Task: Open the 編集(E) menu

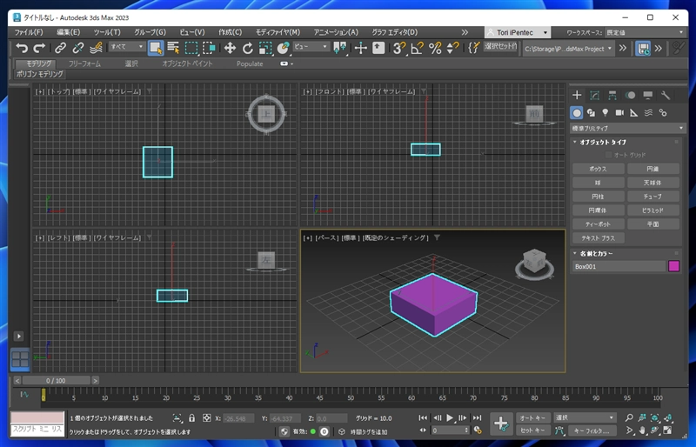Action: pyautogui.click(x=69, y=32)
